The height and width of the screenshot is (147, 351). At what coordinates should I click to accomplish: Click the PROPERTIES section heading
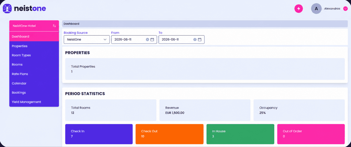tap(77, 53)
